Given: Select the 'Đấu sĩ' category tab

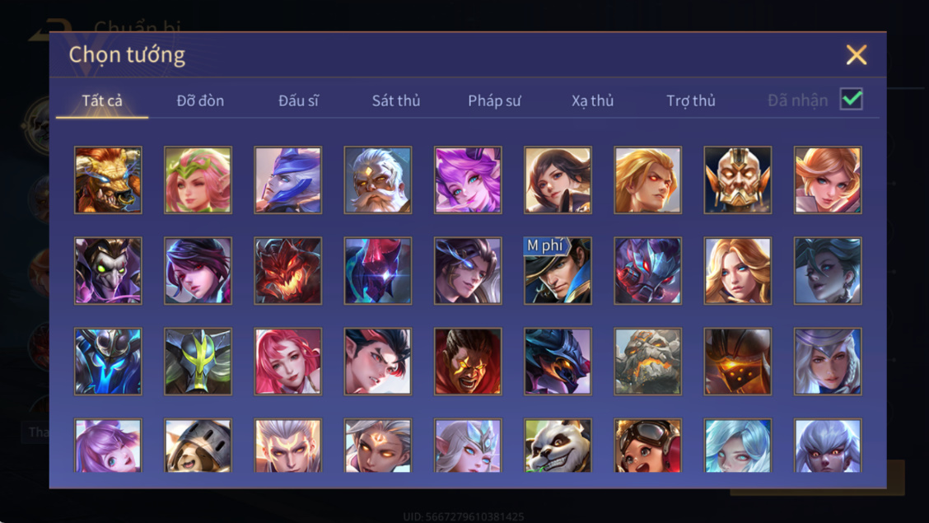Looking at the screenshot, I should click(298, 100).
